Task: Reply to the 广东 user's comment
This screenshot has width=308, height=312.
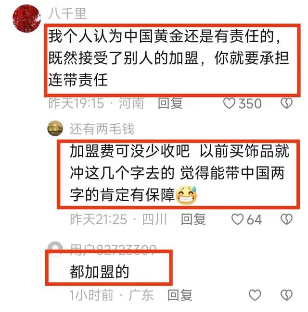Action: coord(180,295)
